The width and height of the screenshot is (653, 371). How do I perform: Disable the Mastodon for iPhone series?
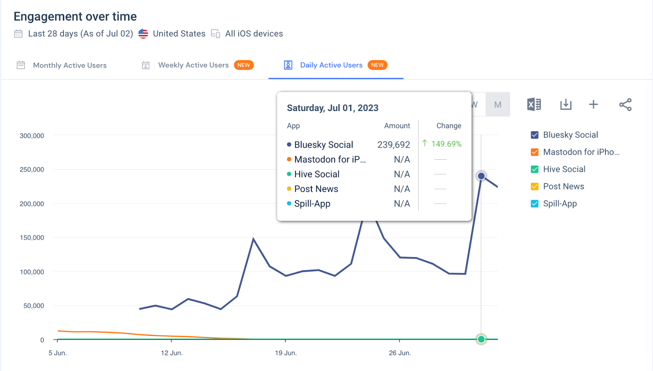(534, 152)
